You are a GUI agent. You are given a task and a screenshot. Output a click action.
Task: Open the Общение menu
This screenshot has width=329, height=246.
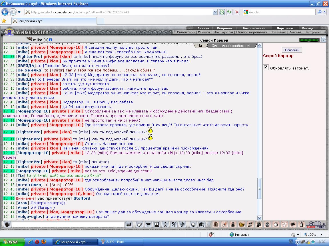coord(224,28)
